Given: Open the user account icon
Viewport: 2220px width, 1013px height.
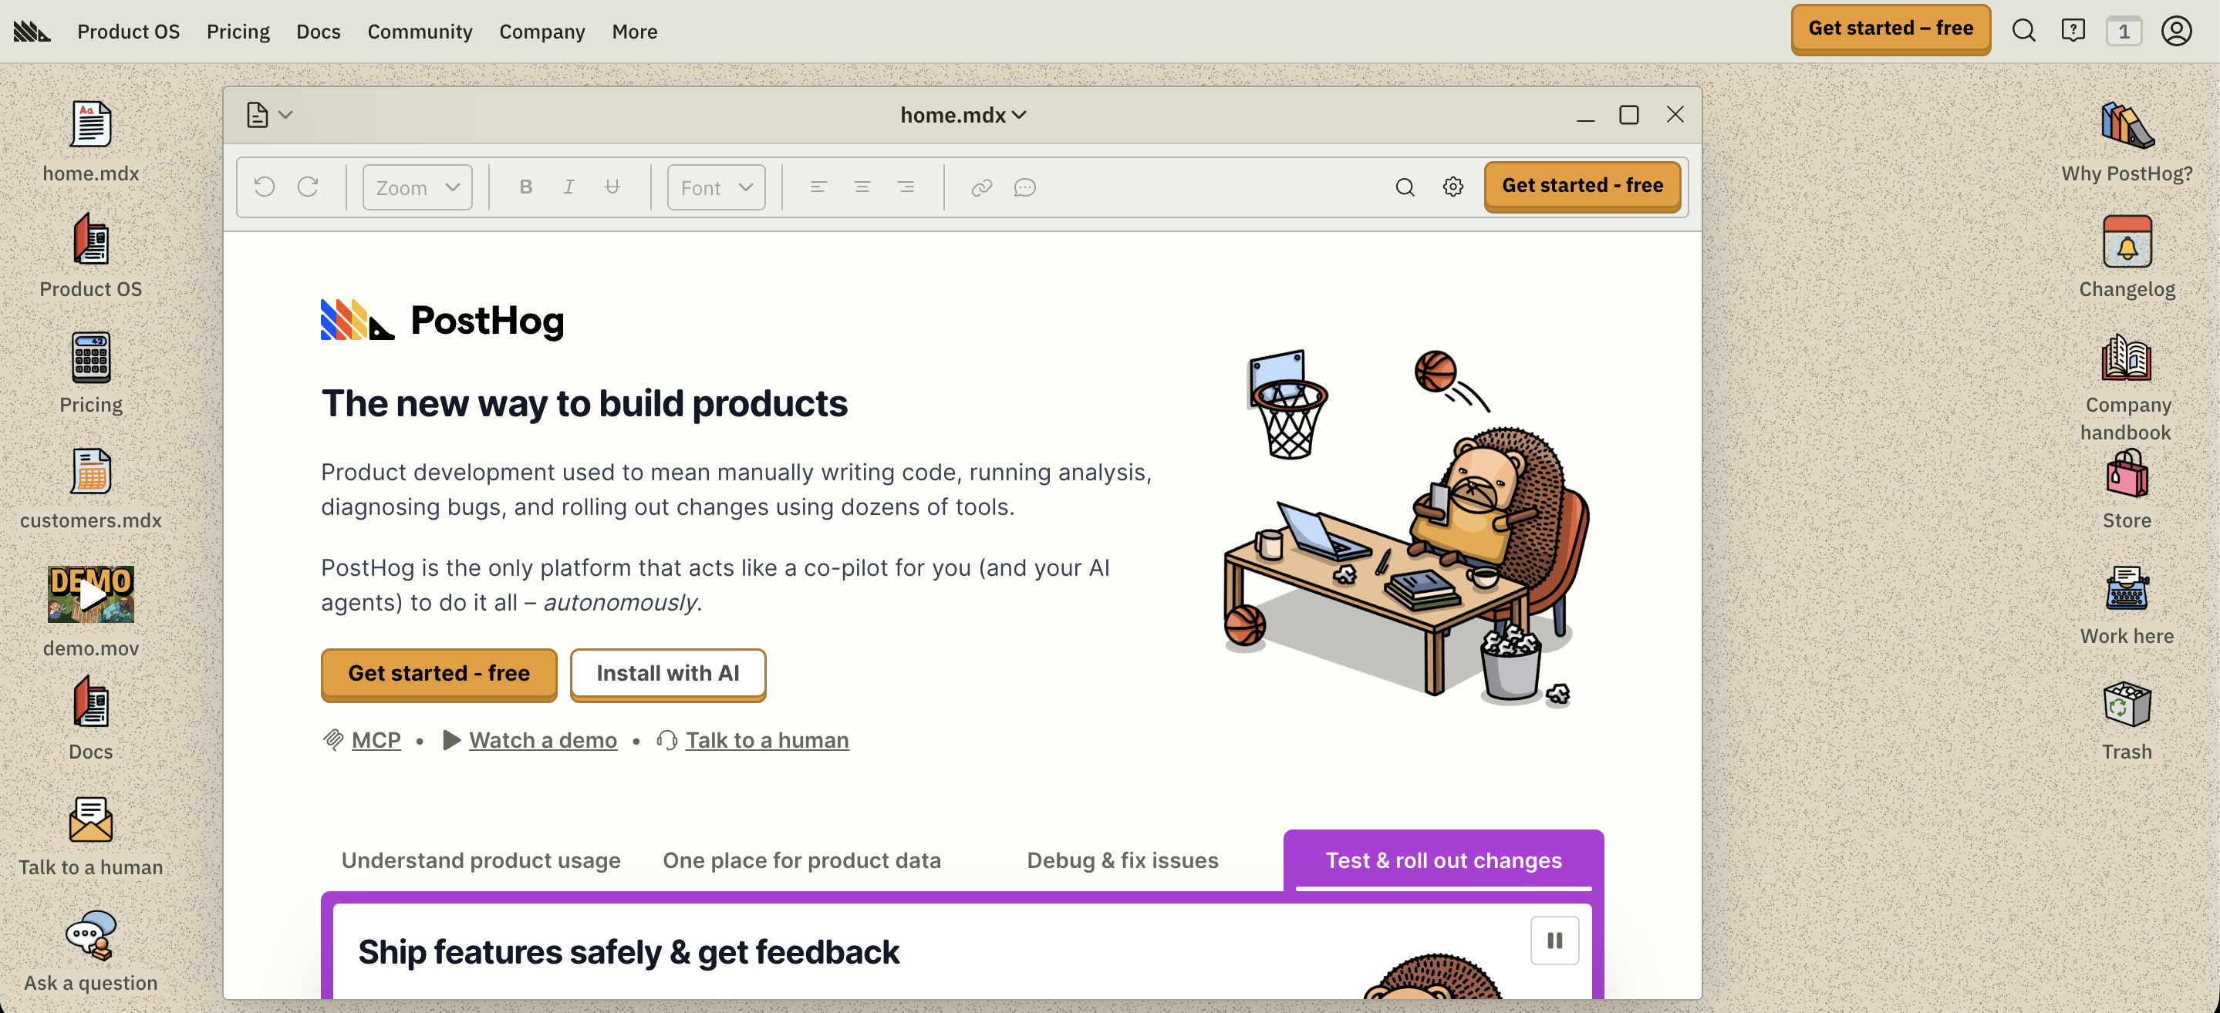Looking at the screenshot, I should coord(2176,31).
